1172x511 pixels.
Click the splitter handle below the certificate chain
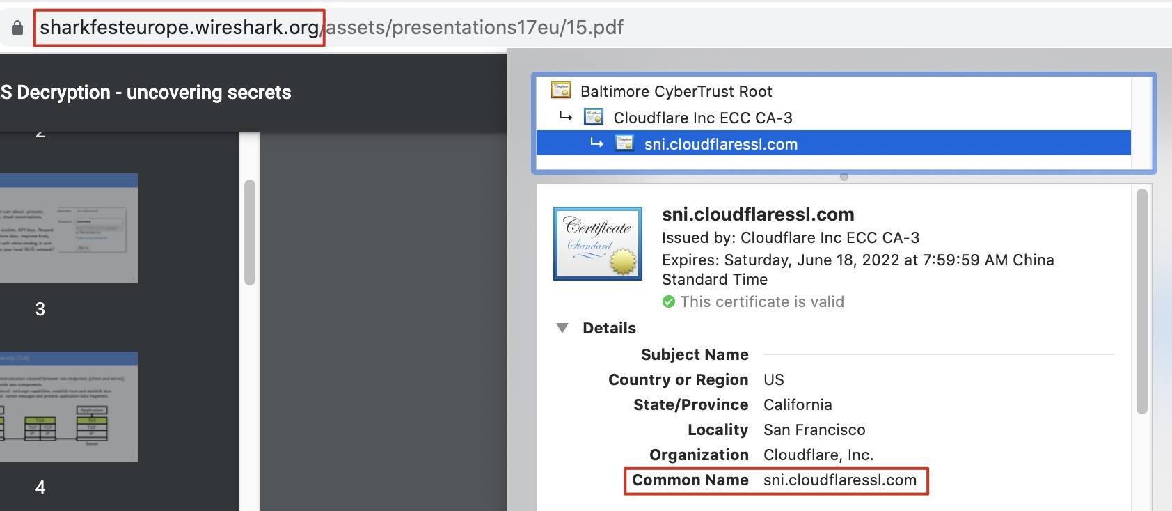point(844,177)
